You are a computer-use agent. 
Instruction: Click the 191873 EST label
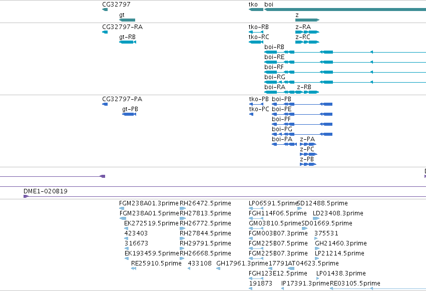coord(260,284)
